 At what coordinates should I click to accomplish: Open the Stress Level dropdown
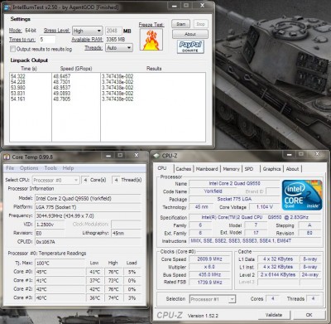pos(88,31)
